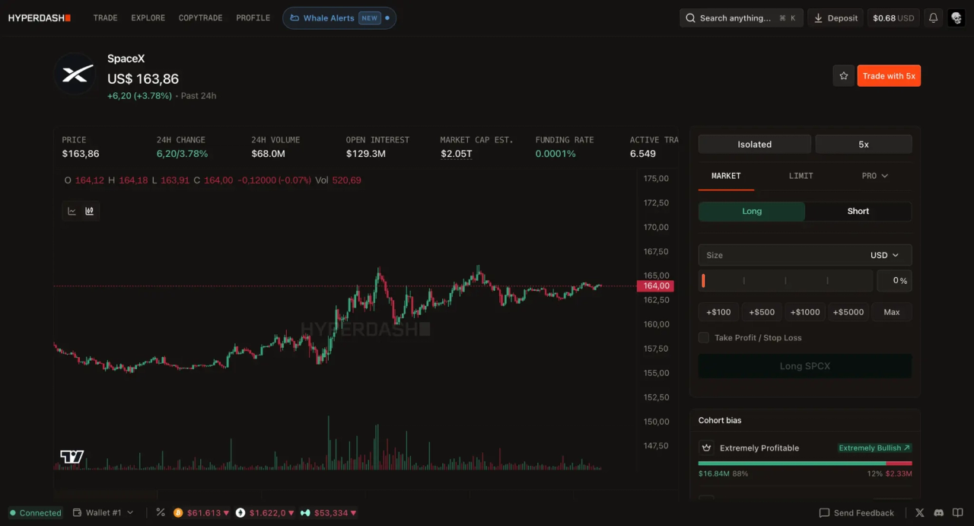
Task: Open the TRADE menu
Action: 105,18
